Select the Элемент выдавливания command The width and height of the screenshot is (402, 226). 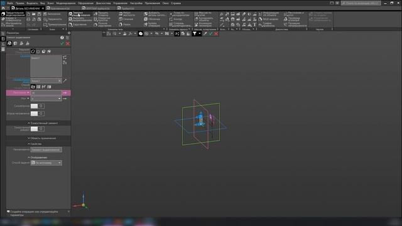(80, 14)
